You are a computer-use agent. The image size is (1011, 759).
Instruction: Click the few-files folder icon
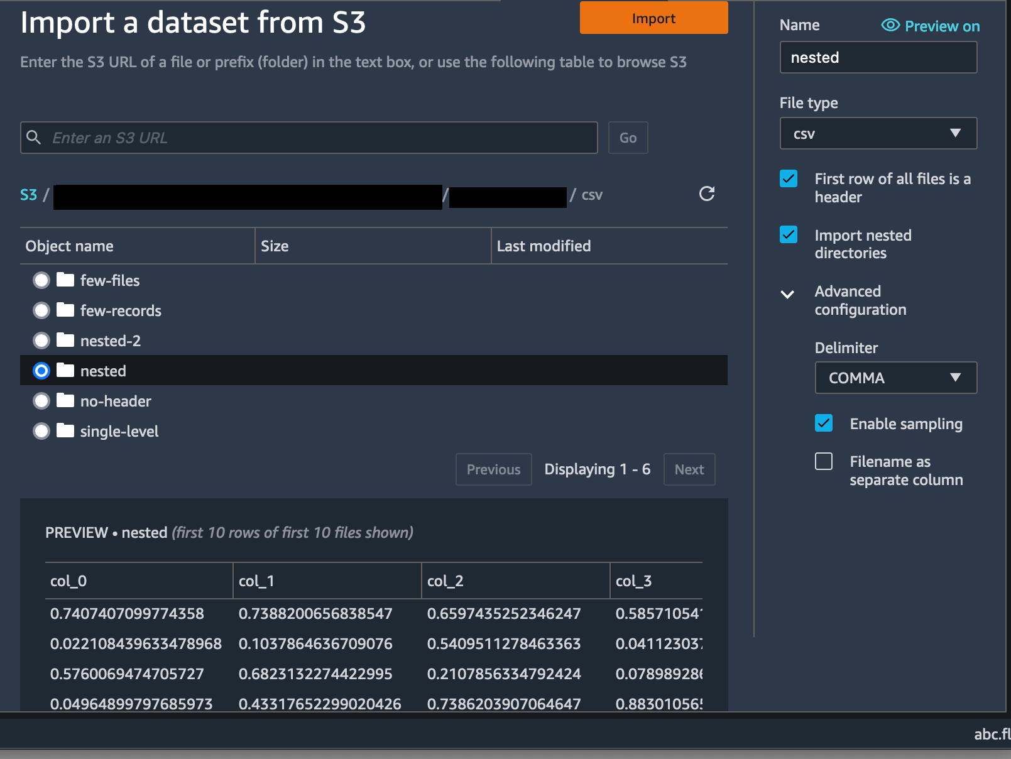[x=65, y=280]
